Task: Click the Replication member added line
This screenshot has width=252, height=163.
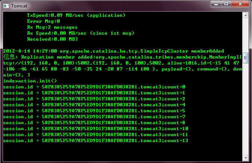Action: 122,57
